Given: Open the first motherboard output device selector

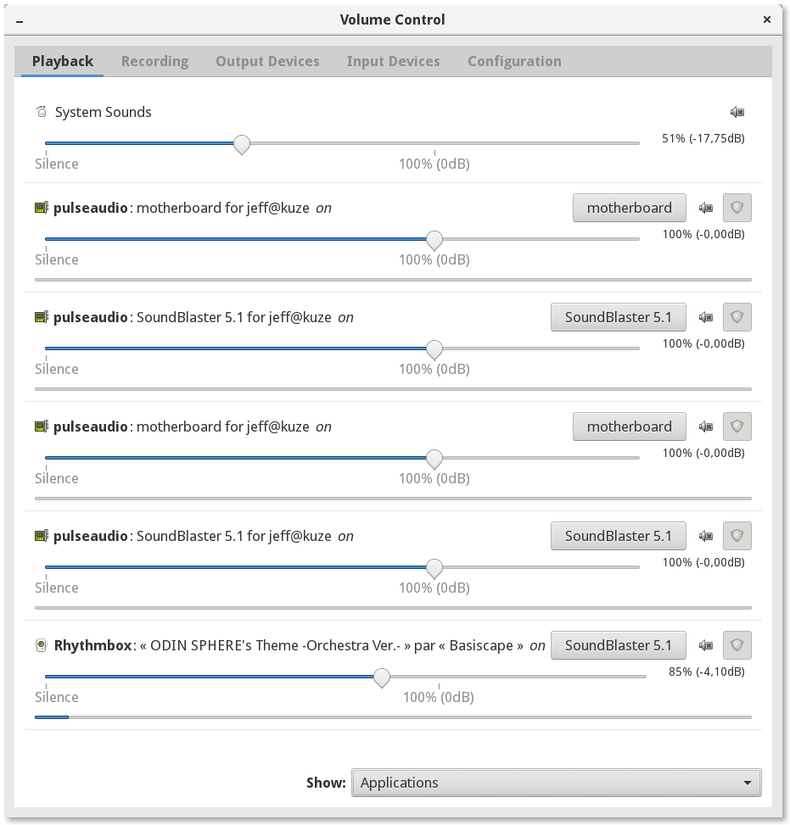Looking at the screenshot, I should (629, 208).
